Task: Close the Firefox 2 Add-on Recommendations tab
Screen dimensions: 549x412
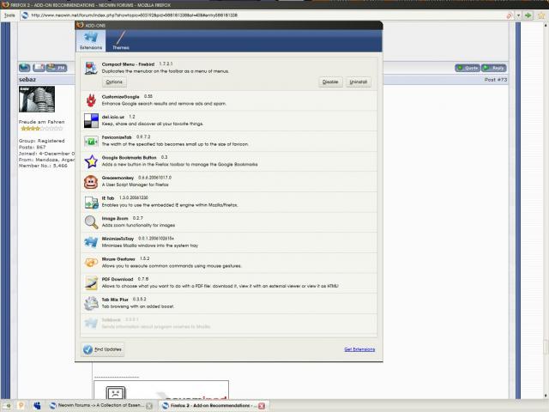Action: 262,406
